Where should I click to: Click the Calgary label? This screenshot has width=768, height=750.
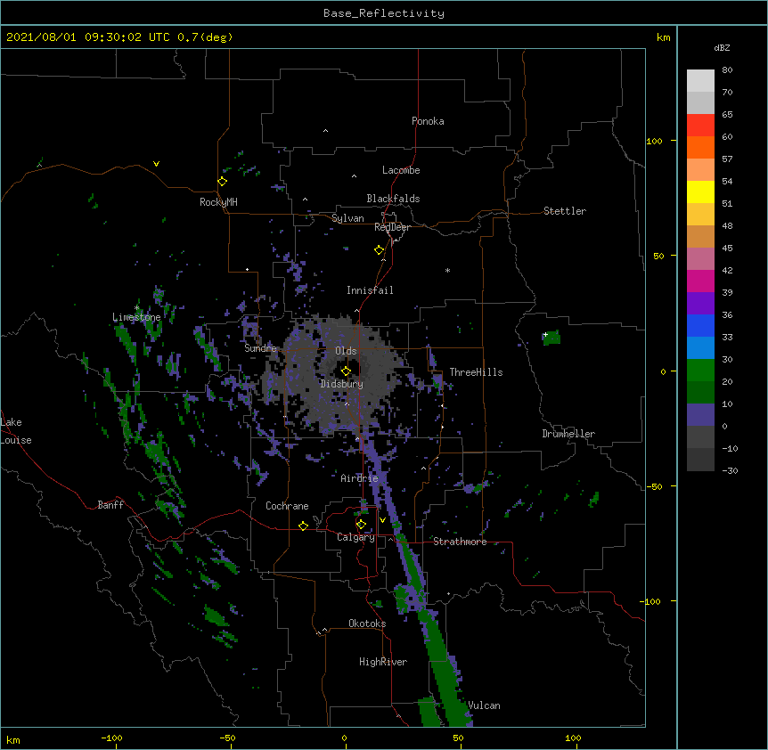356,537
